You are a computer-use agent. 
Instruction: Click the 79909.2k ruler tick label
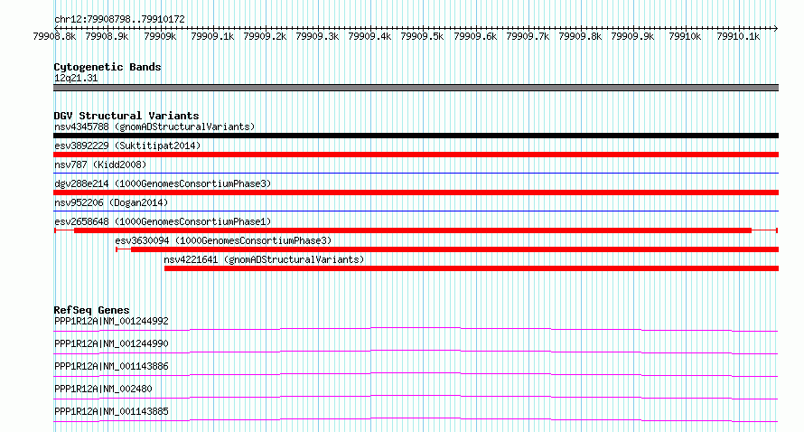(265, 37)
